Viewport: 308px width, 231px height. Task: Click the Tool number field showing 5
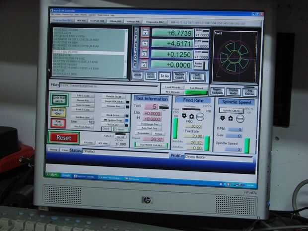pos(152,106)
